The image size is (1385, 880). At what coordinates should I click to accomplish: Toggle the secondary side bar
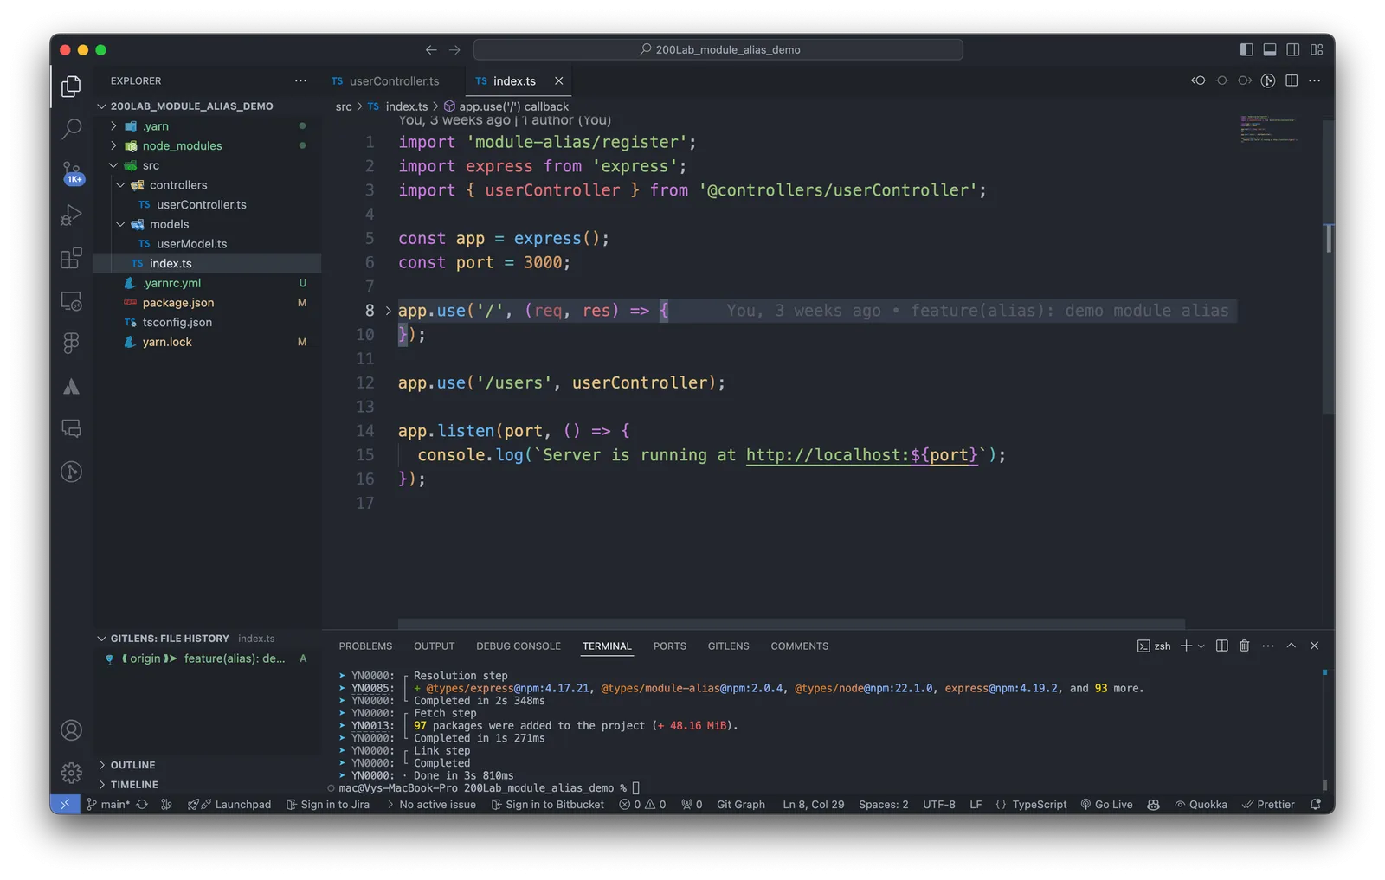click(x=1293, y=50)
